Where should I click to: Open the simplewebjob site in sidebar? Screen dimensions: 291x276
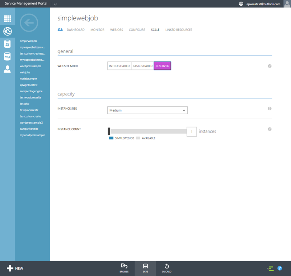click(28, 41)
